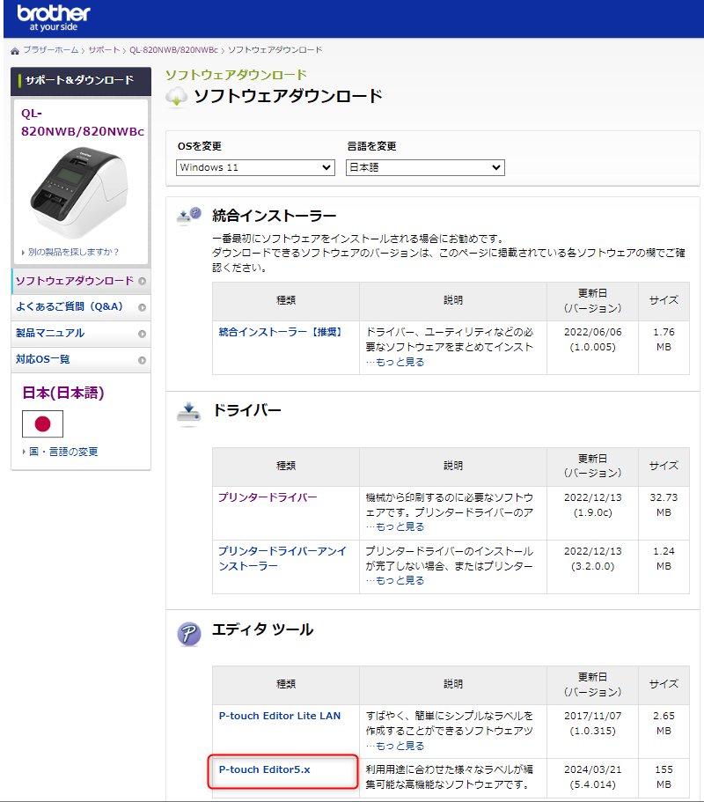The height and width of the screenshot is (802, 704).
Task: Click arrow icon beside 製品マニュアル menu
Action: click(x=143, y=334)
